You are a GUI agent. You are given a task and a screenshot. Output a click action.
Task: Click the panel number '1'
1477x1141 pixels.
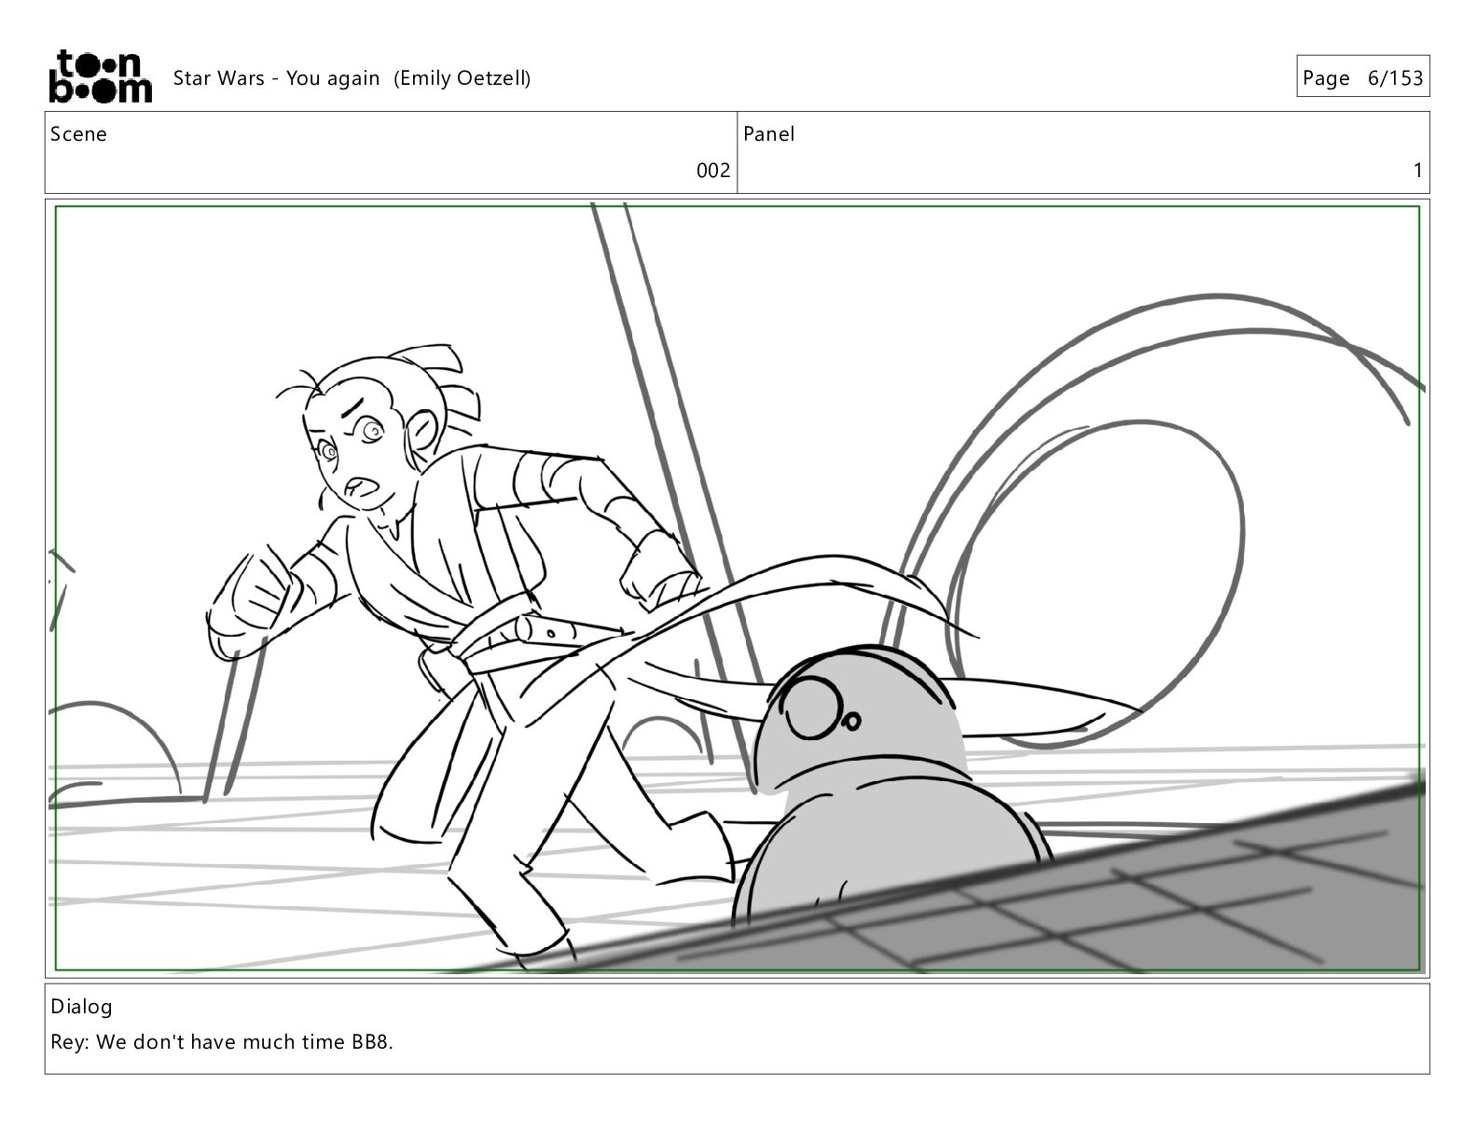pos(1417,171)
